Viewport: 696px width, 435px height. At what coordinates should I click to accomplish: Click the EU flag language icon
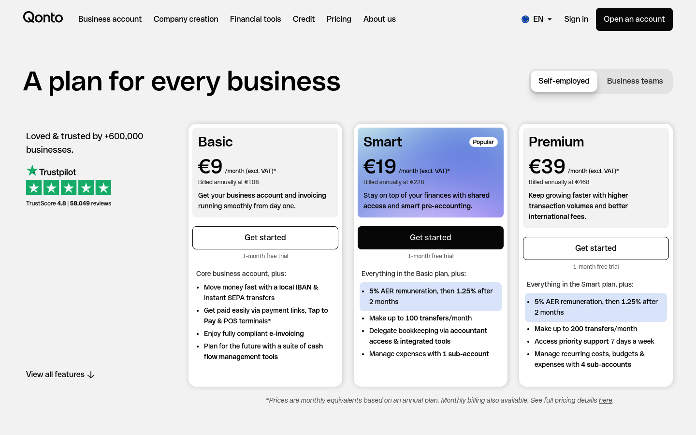click(525, 19)
